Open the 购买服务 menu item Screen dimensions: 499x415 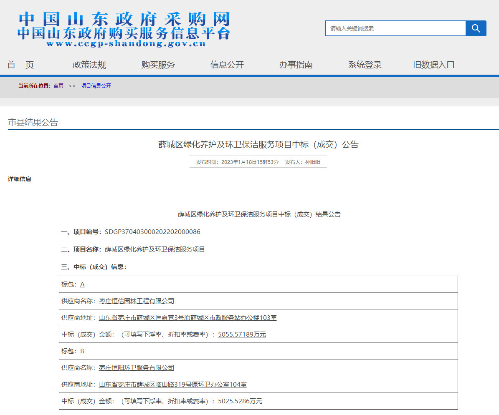point(158,65)
